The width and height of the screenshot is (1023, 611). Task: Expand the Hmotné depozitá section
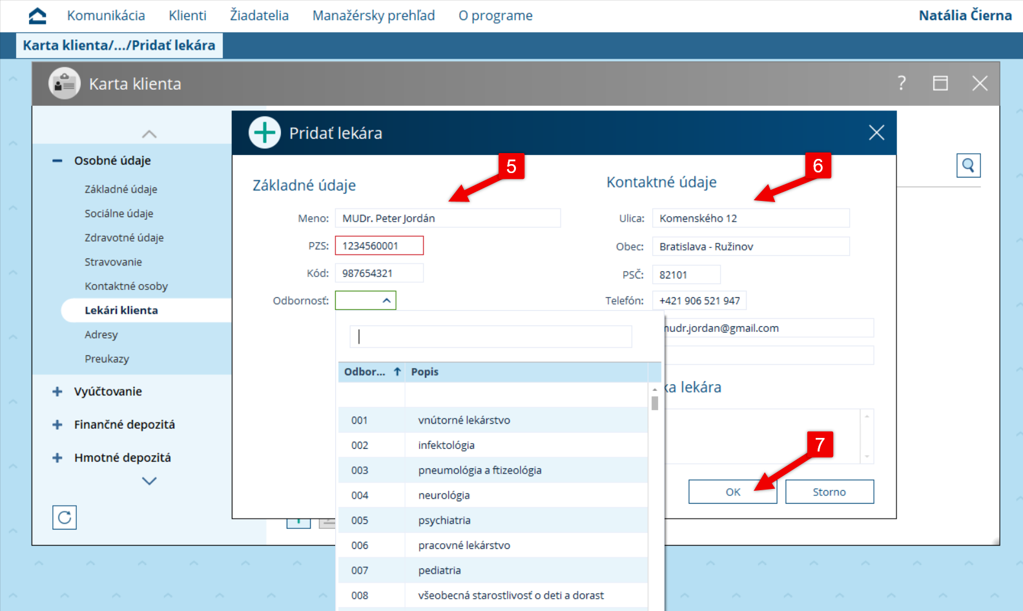coord(57,457)
